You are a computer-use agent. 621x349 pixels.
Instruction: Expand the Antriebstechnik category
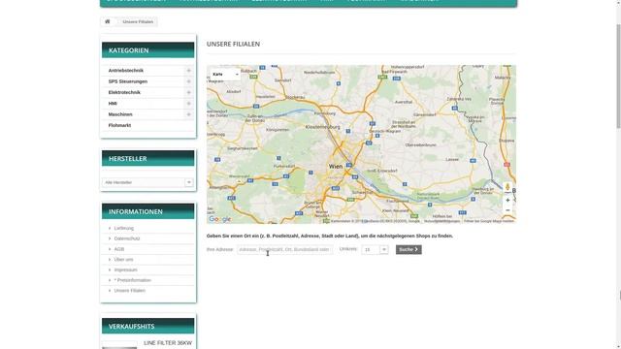click(x=188, y=71)
